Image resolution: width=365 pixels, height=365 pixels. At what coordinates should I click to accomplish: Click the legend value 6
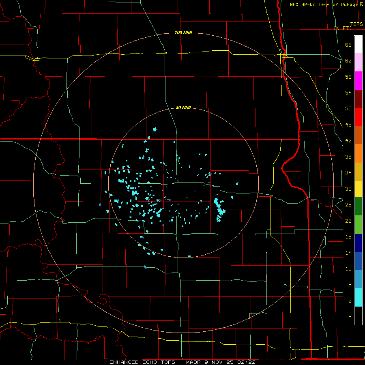pos(350,285)
